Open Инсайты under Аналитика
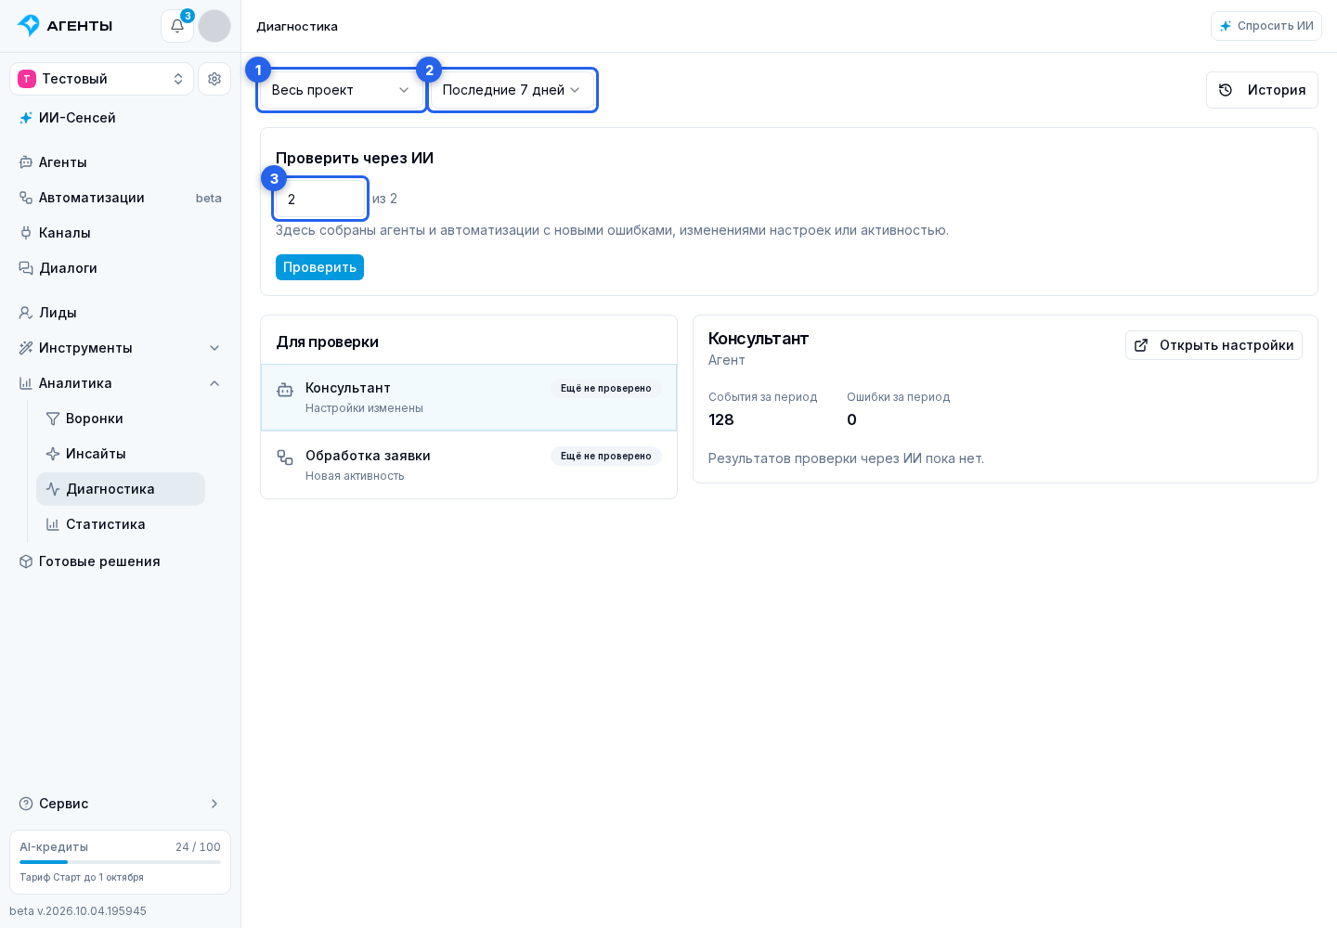The height and width of the screenshot is (928, 1337). pos(121,454)
